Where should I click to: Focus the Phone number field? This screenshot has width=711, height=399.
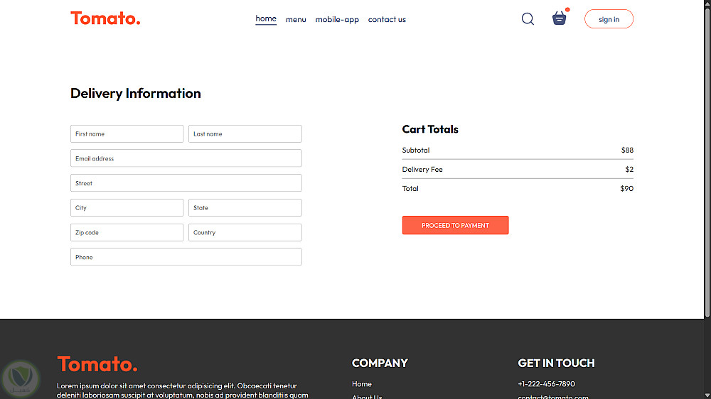(x=186, y=257)
